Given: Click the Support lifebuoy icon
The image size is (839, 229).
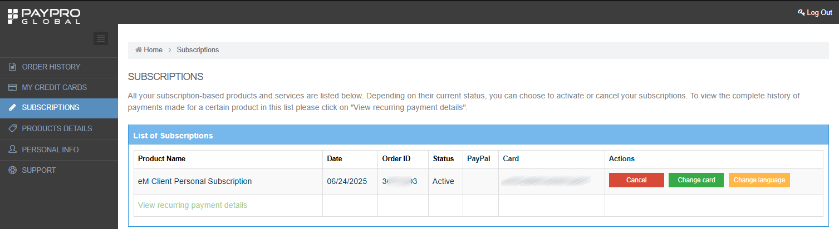Looking at the screenshot, I should tap(12, 170).
